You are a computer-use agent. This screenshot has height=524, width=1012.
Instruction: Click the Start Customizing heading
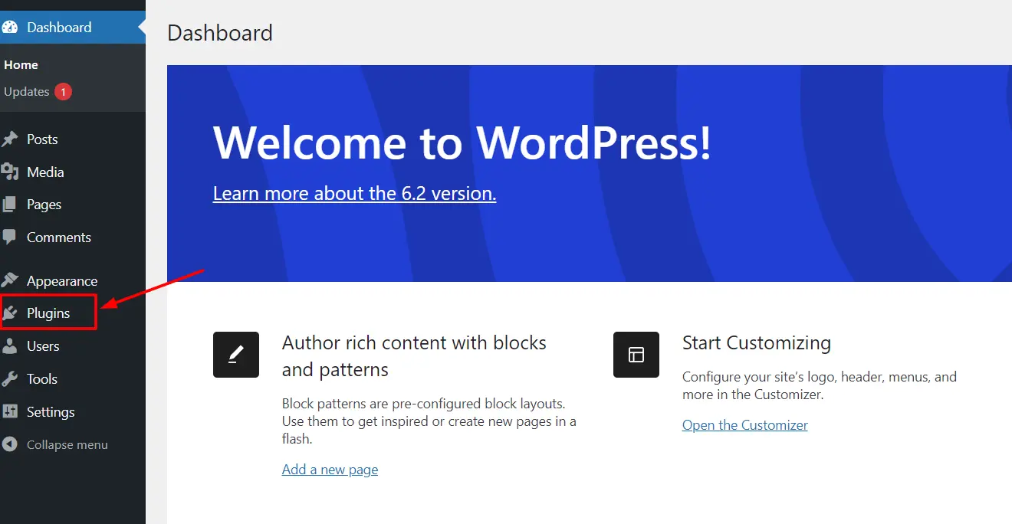[x=757, y=342]
